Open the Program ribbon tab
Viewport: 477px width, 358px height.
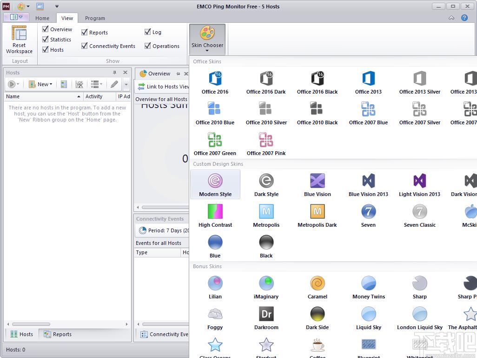(95, 18)
